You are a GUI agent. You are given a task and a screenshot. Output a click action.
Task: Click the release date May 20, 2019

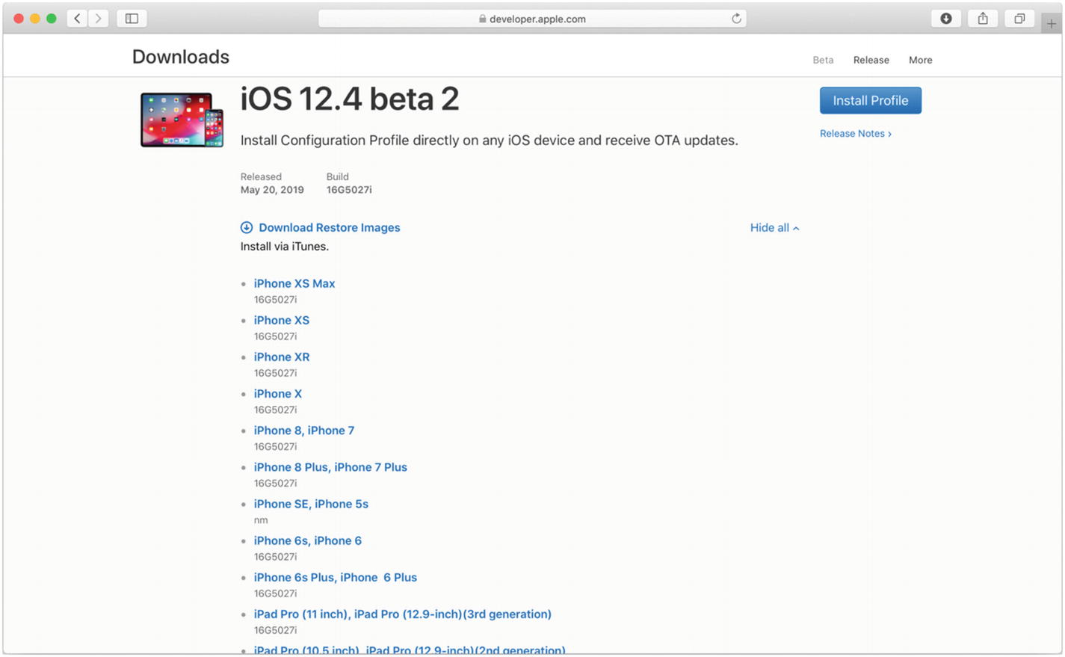tap(272, 190)
